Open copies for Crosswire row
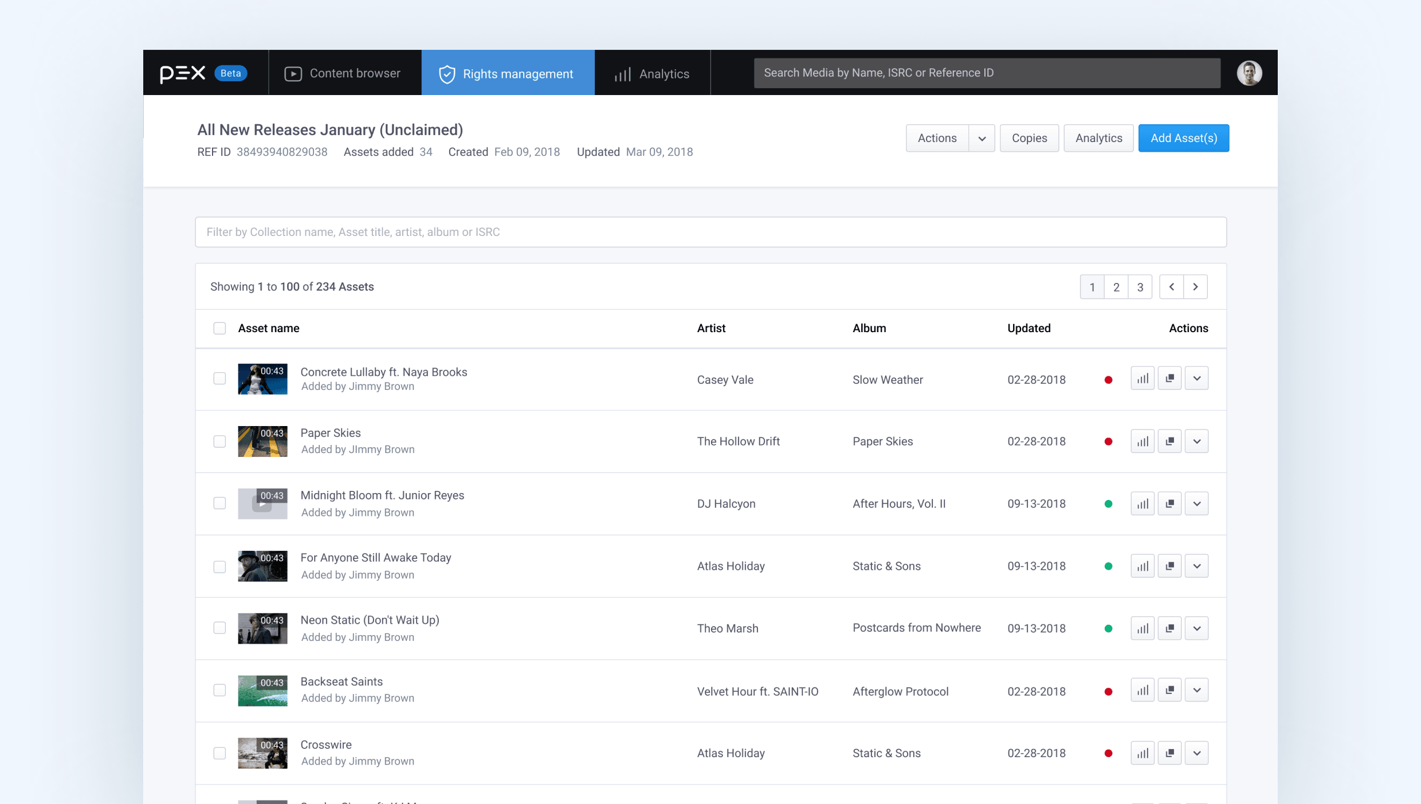This screenshot has width=1421, height=804. pyautogui.click(x=1169, y=754)
